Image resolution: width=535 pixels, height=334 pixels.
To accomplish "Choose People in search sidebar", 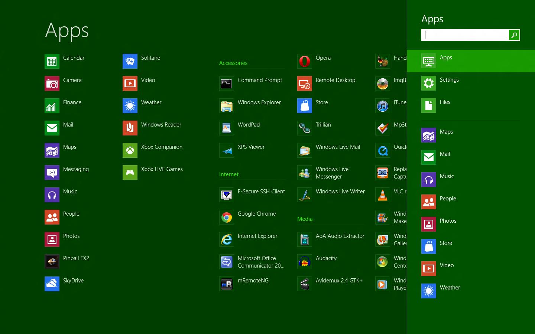I will point(471,202).
